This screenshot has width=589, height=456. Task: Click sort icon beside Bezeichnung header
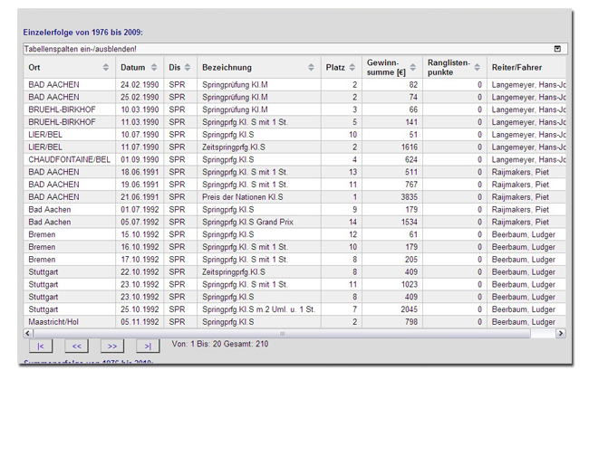click(x=313, y=68)
